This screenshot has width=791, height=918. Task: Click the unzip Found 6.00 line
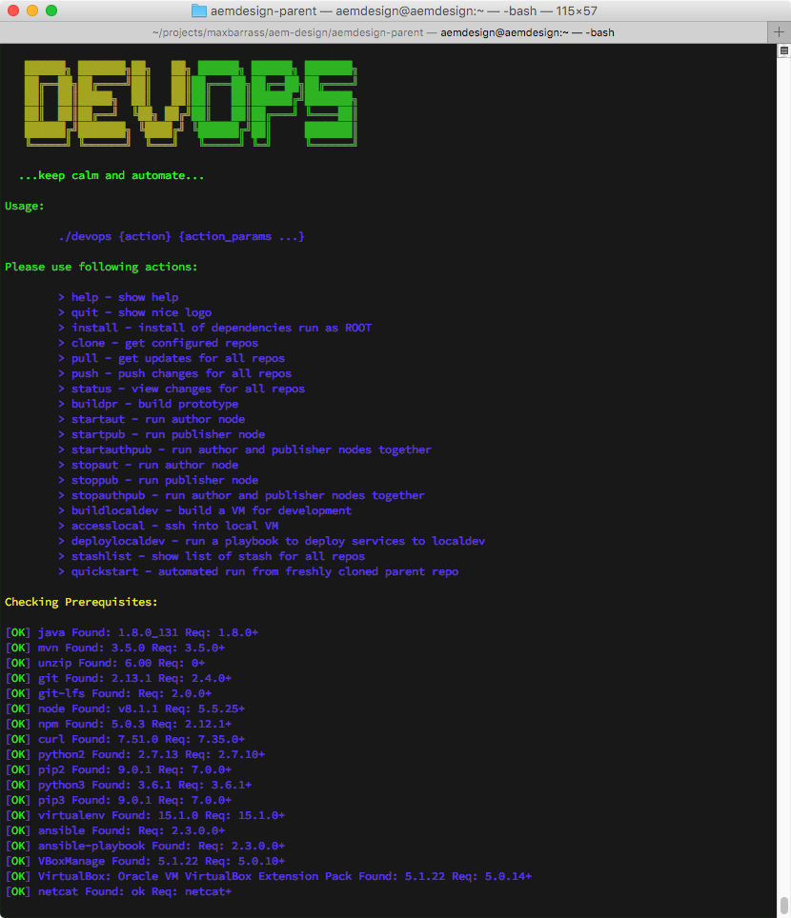click(105, 663)
